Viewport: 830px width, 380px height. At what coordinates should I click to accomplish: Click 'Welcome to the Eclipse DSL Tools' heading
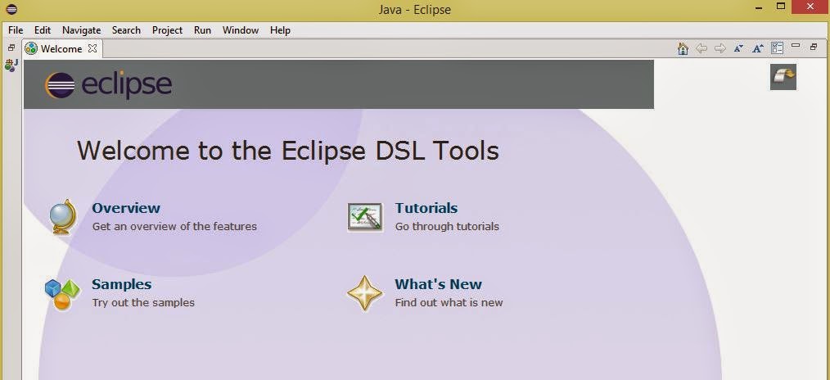pos(288,151)
